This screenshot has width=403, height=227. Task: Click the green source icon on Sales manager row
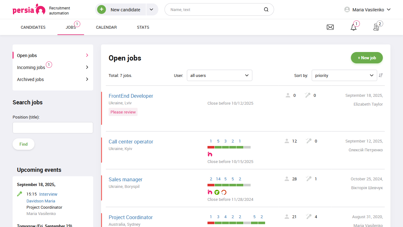pyautogui.click(x=217, y=192)
